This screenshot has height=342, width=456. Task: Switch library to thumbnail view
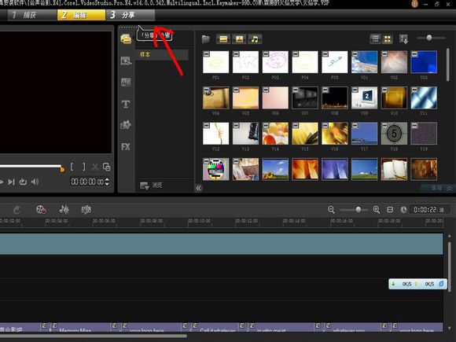coord(388,39)
